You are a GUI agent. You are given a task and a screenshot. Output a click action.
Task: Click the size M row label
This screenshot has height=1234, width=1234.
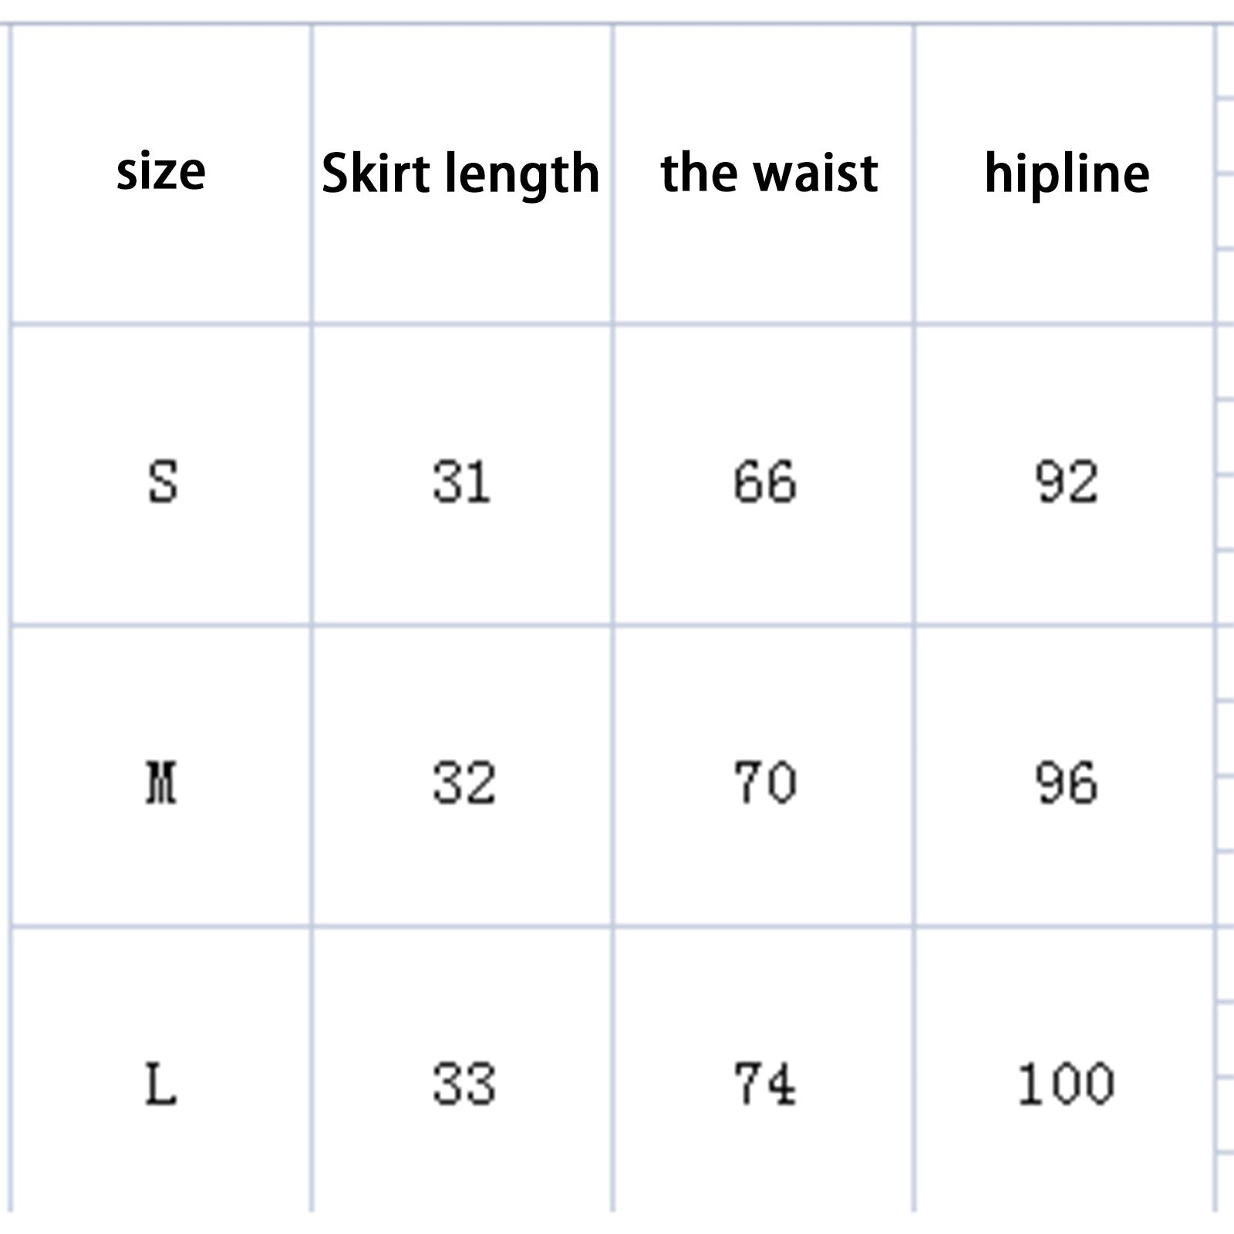pos(162,783)
